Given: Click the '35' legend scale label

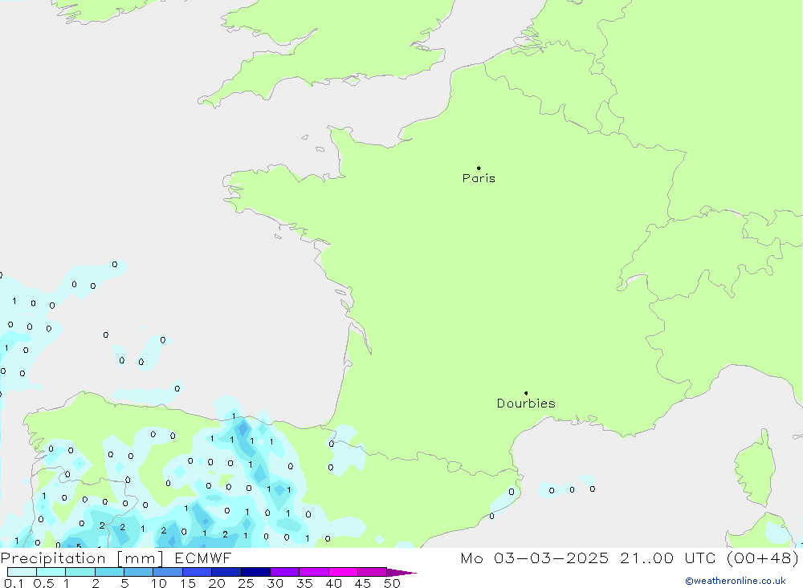Looking at the screenshot, I should click(x=304, y=583).
